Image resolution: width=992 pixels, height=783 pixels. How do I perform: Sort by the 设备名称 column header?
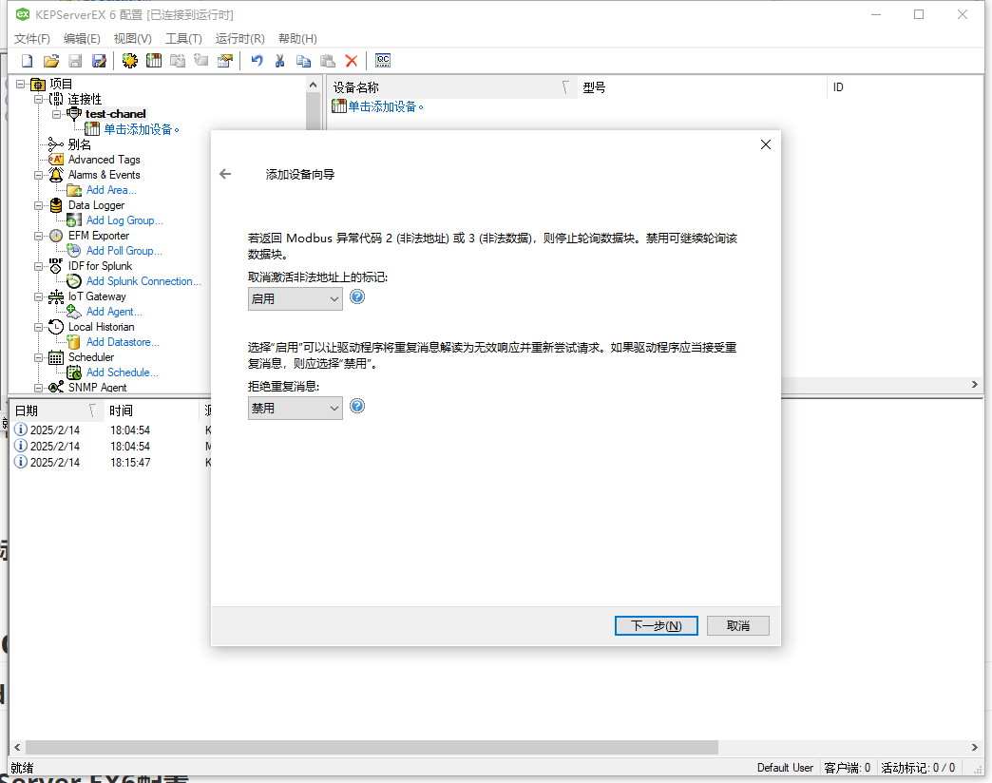[451, 87]
